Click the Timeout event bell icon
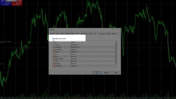Viewport: 176px width, 99px height. [x=54, y=52]
